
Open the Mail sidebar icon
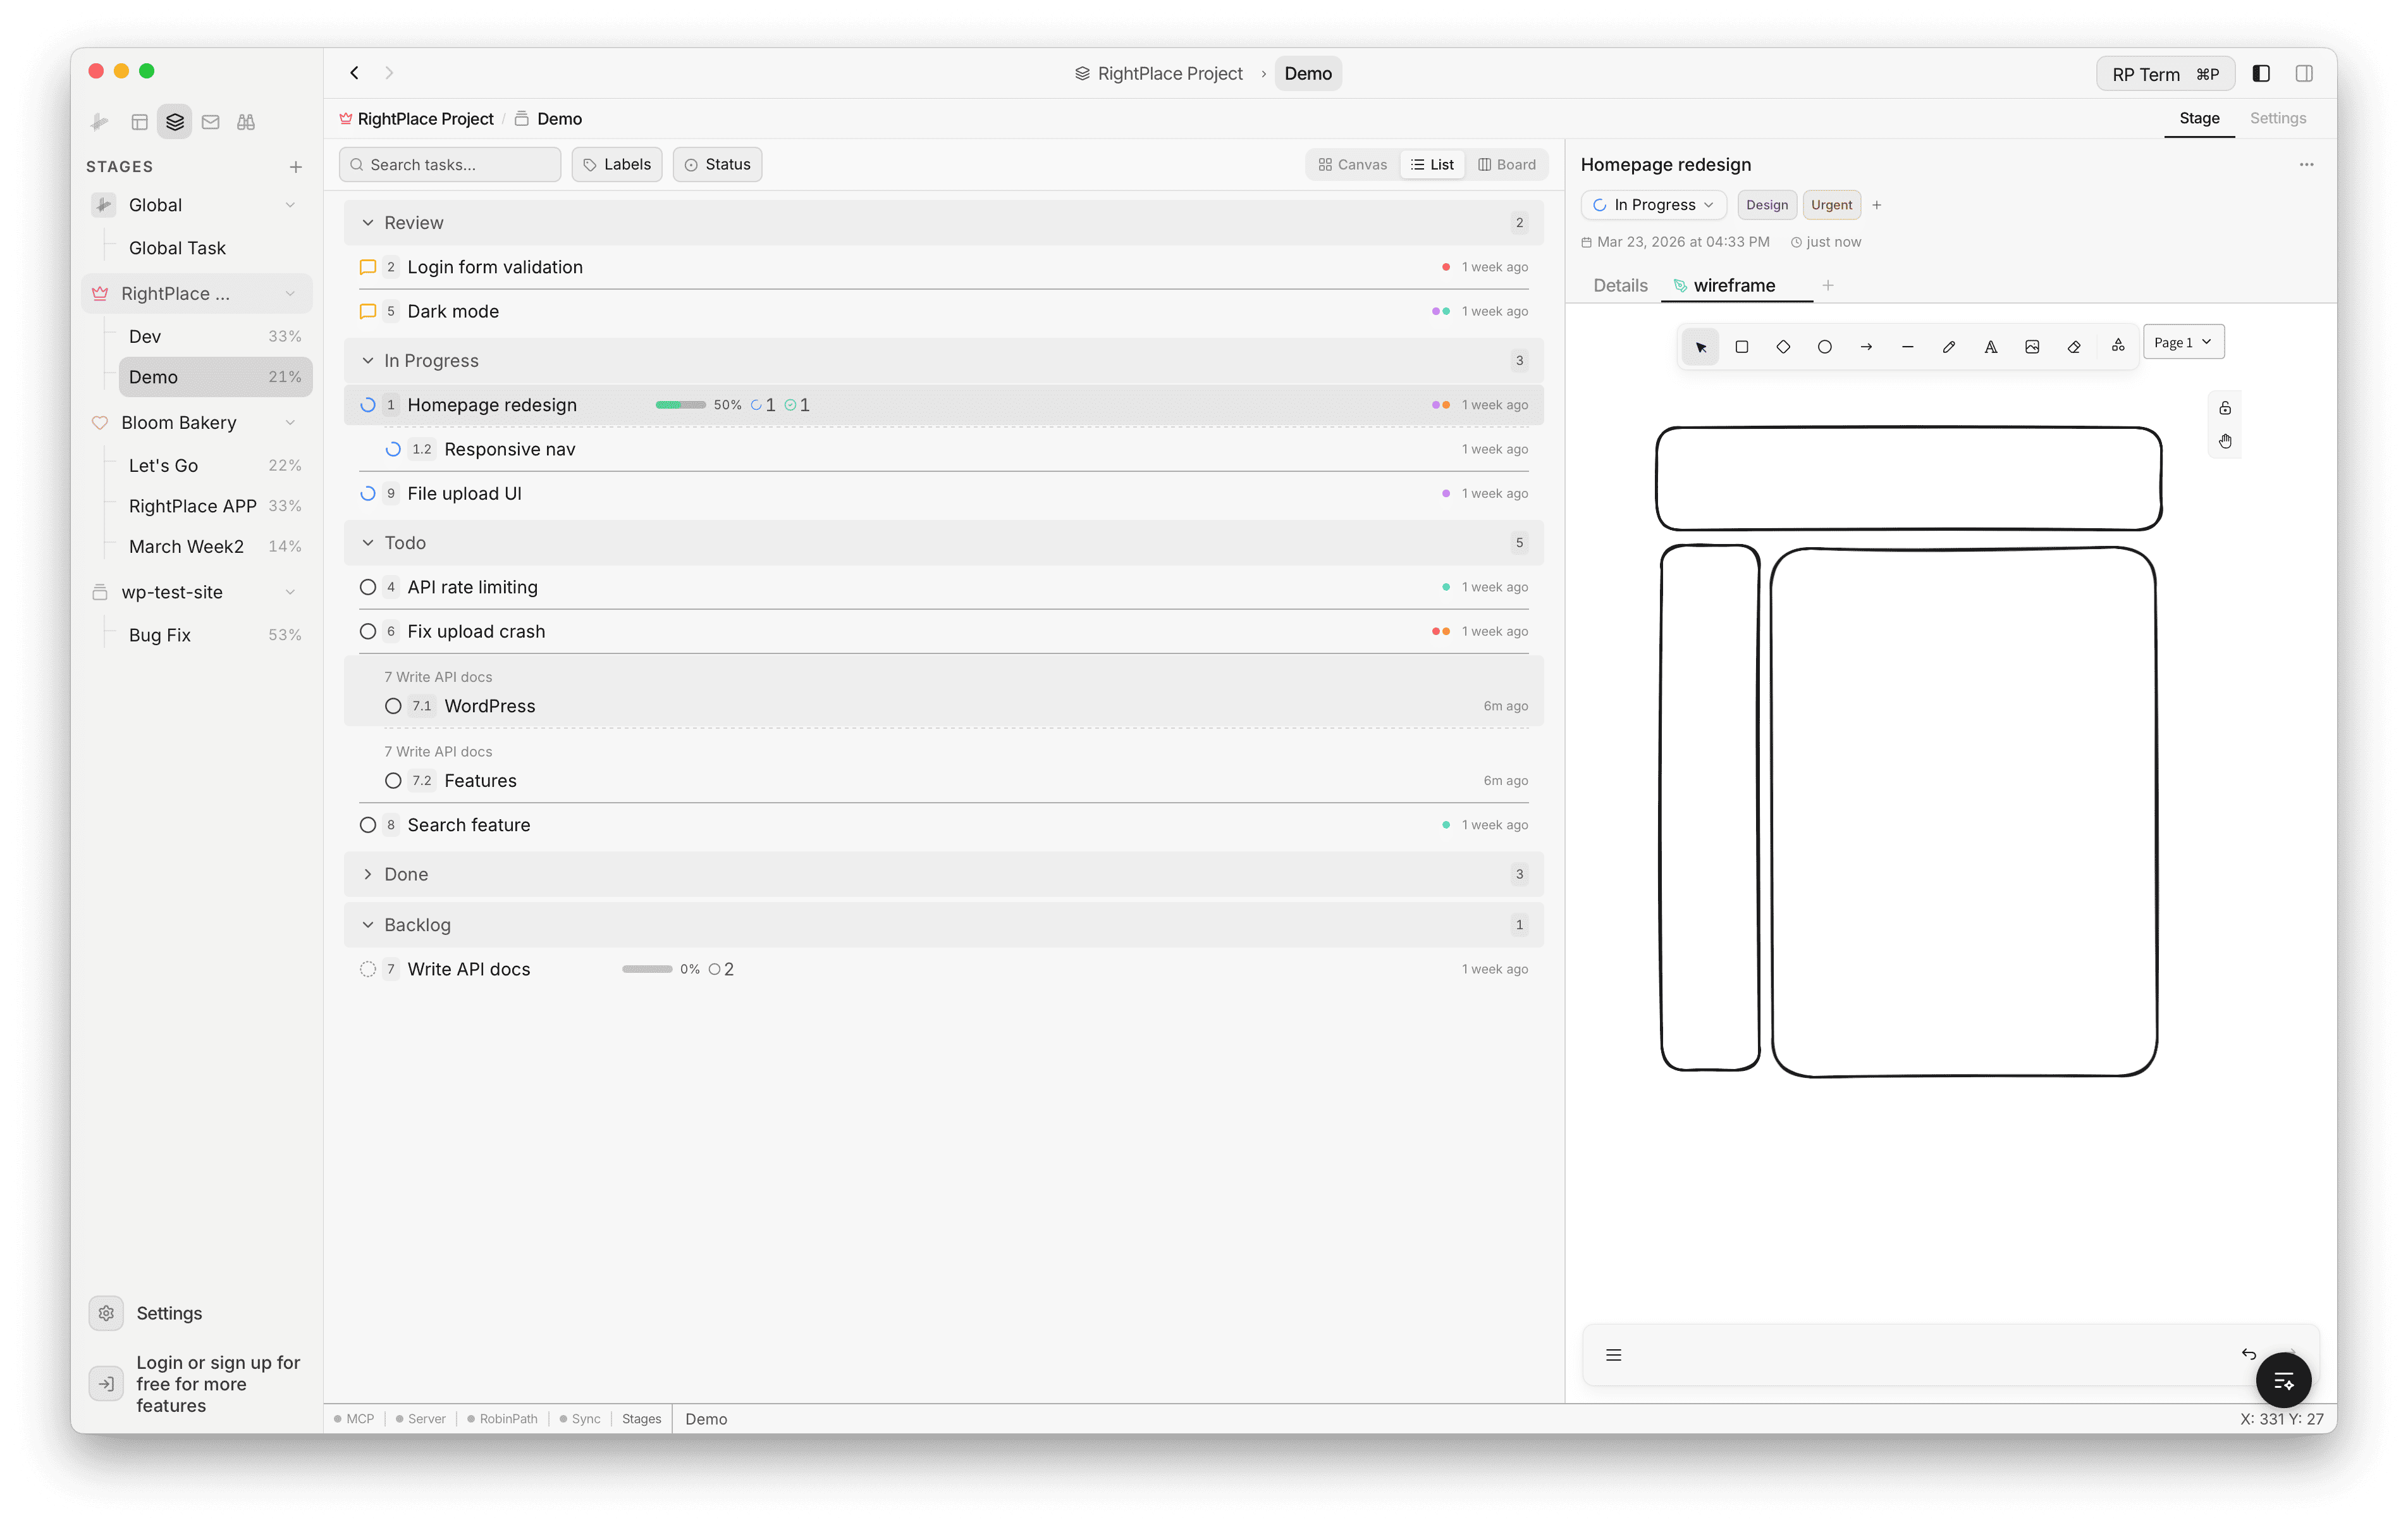[x=210, y=121]
